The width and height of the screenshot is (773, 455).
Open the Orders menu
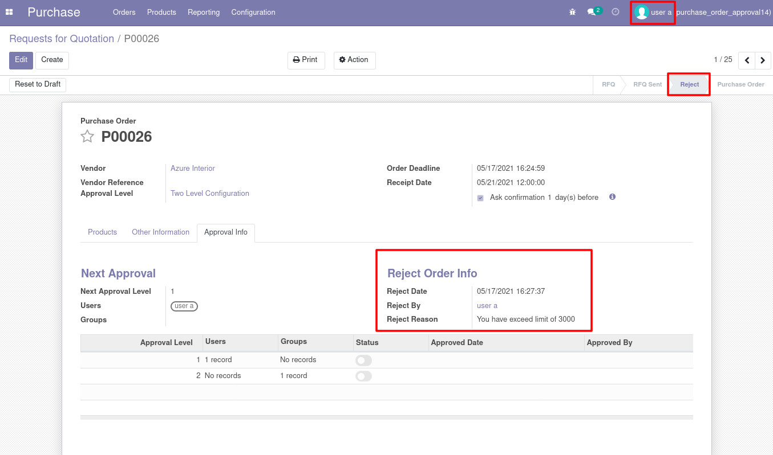click(x=124, y=12)
